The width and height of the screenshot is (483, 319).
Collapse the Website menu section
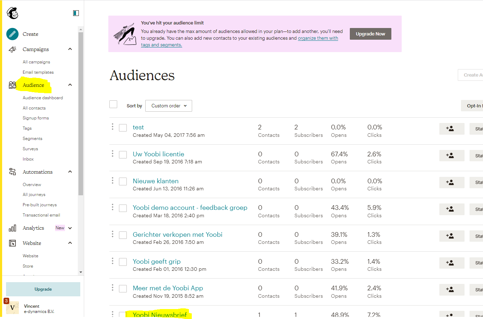click(70, 243)
